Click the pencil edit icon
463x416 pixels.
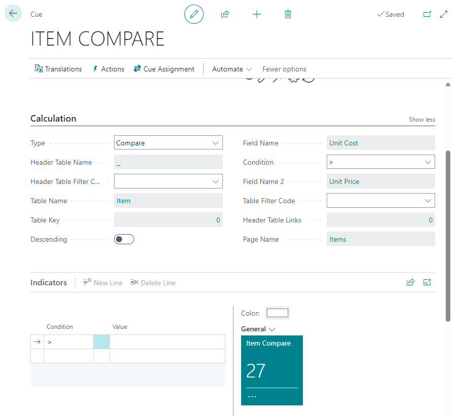pos(194,14)
